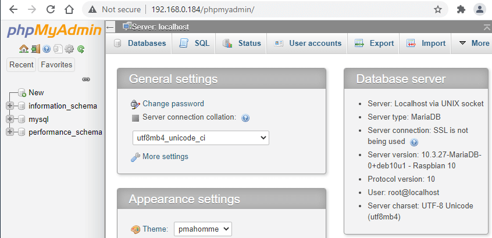Click the wrench icon beside More settings
Image resolution: width=492 pixels, height=238 pixels.
pos(136,157)
